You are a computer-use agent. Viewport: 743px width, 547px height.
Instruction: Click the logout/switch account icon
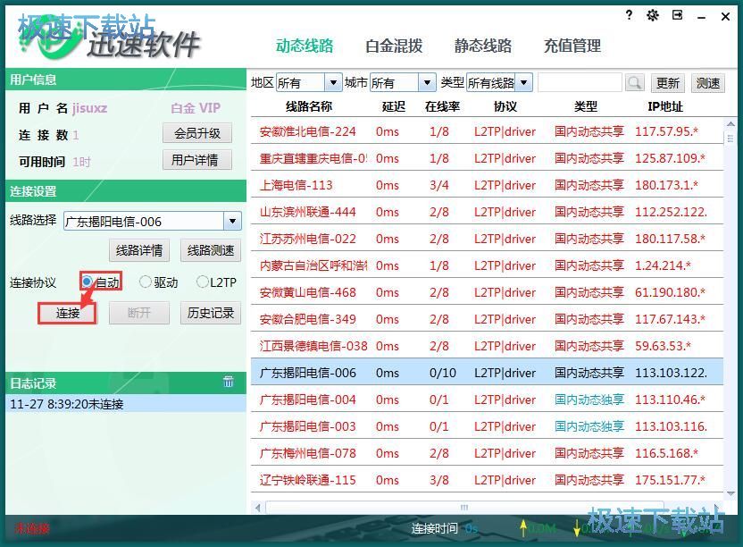click(678, 16)
